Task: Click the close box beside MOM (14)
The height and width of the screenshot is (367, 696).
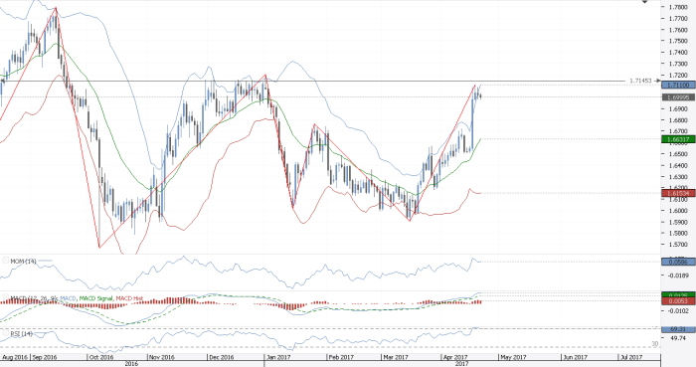Action: [x=5, y=261]
